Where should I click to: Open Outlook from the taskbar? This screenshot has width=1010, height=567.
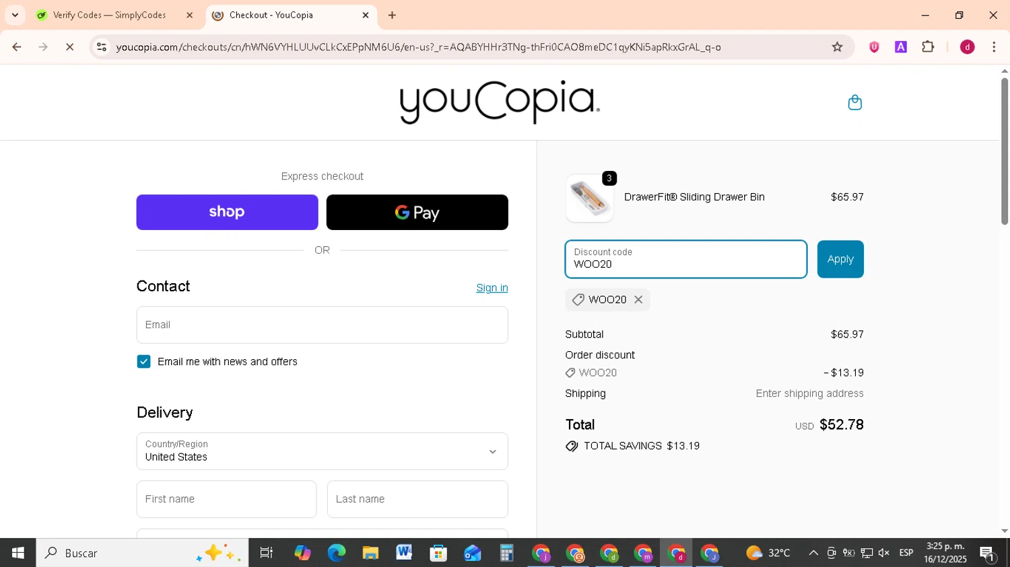[472, 553]
